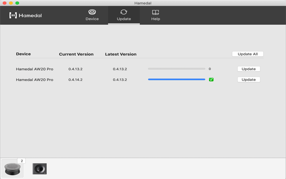
Task: Click the Device column header
Action: coord(23,54)
